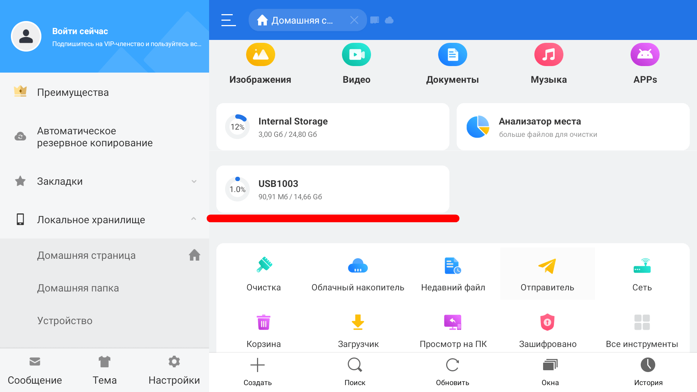Click the cloud backup icon in the sidebar

tap(20, 136)
